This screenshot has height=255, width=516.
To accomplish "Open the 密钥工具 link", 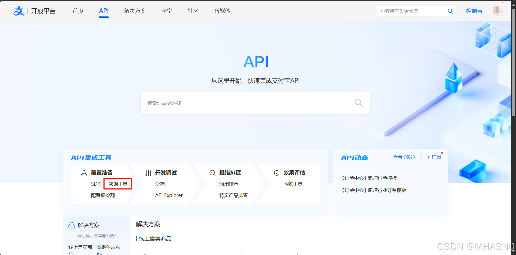I will click(x=118, y=184).
